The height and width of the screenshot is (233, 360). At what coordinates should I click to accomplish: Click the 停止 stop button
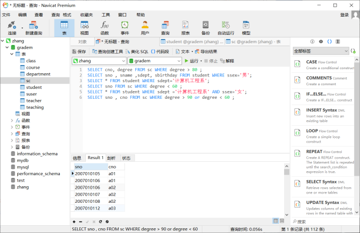(211, 61)
